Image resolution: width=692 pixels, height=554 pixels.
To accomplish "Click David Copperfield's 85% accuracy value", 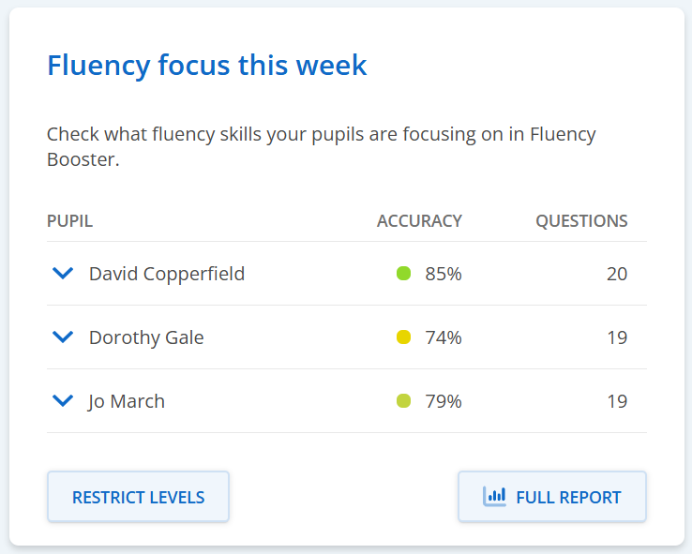I will 444,274.
